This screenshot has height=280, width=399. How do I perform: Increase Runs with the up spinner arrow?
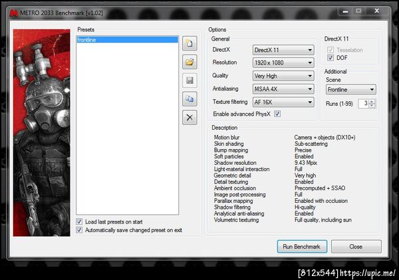pyautogui.click(x=372, y=101)
